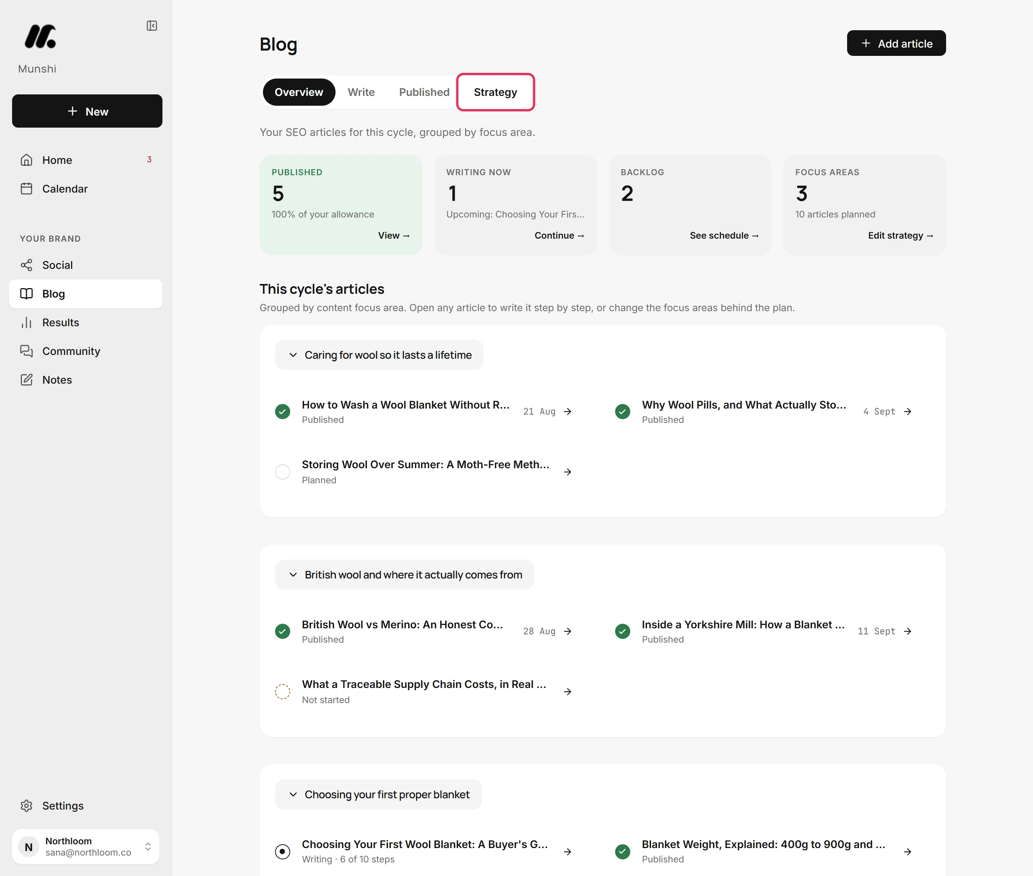Open the arrow beside 11 Sept article
1033x876 pixels.
(908, 631)
